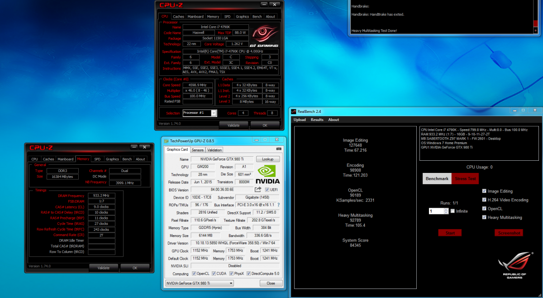Click the Driver Version field in GPU-Z
This screenshot has width=543, height=298.
[x=235, y=243]
